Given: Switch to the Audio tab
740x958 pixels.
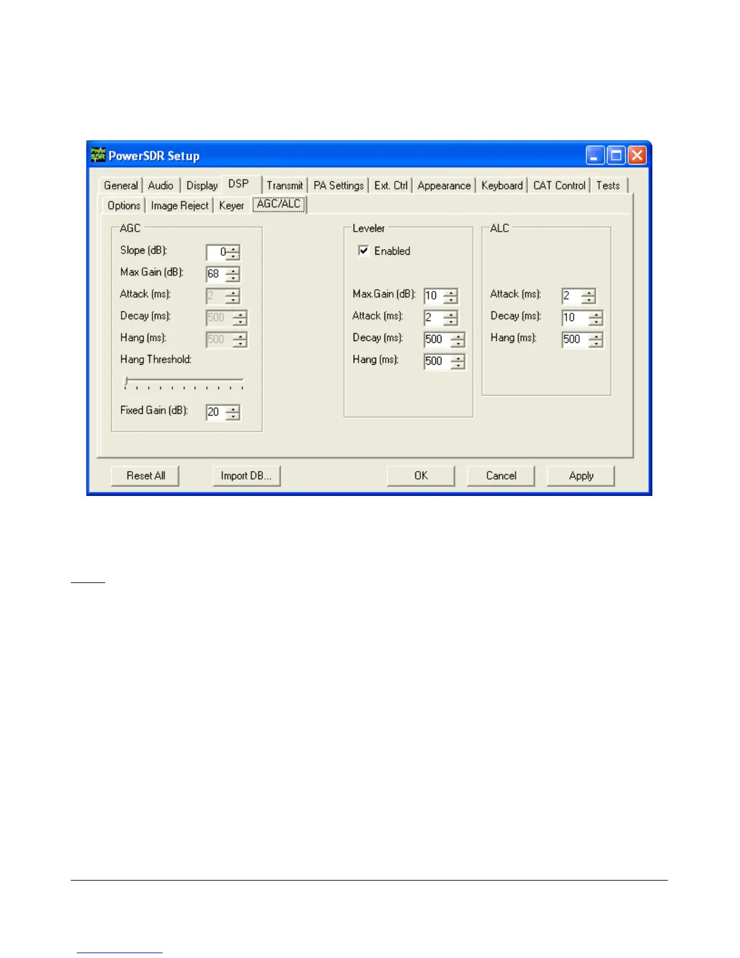Looking at the screenshot, I should pos(161,186).
